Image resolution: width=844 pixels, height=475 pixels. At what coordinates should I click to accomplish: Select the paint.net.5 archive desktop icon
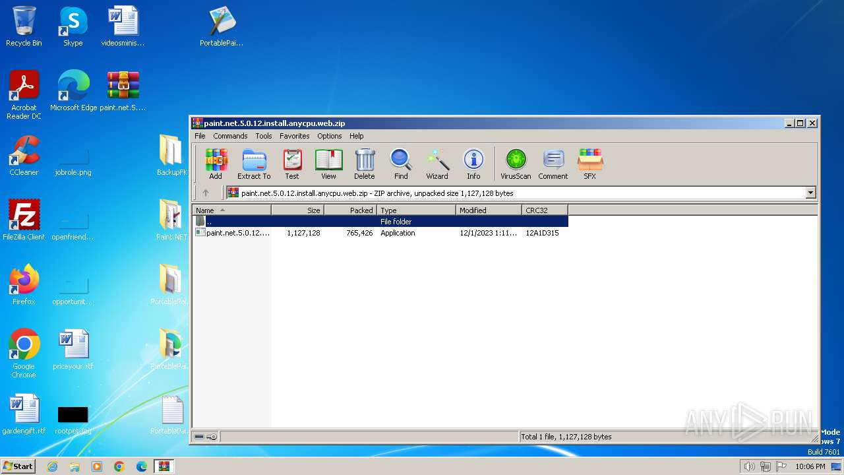point(123,91)
